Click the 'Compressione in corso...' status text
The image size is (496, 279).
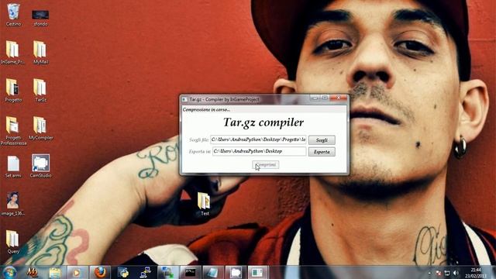coord(206,110)
